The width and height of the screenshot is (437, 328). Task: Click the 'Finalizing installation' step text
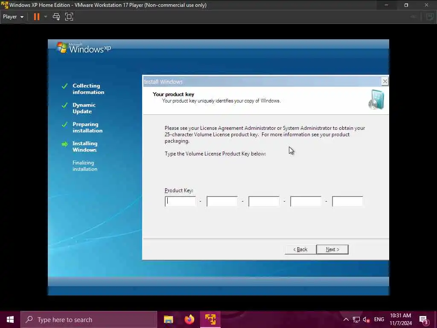(x=85, y=166)
